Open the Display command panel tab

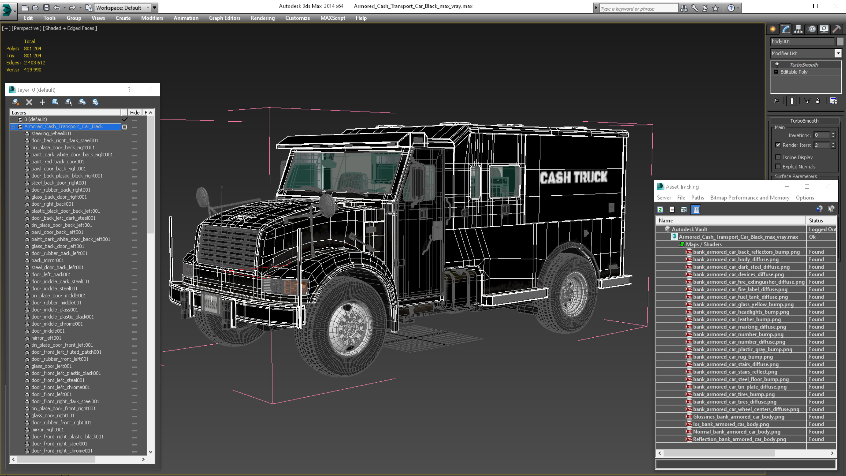click(x=824, y=29)
